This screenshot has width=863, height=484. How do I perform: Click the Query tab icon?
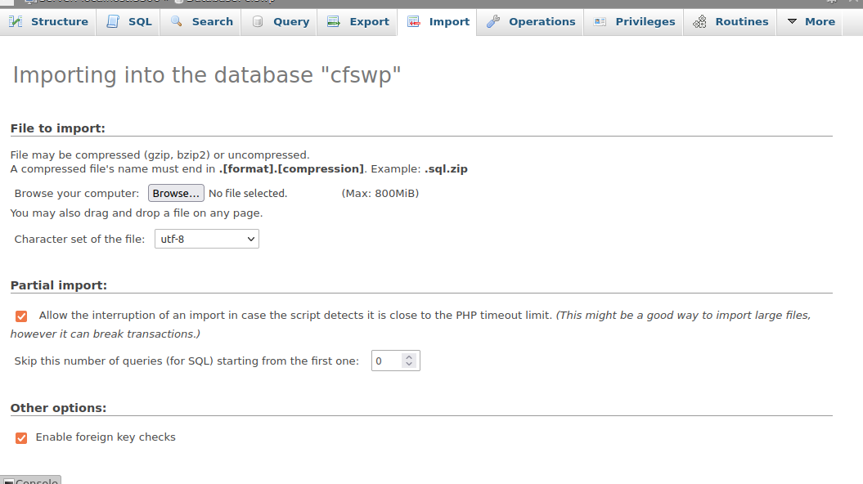258,21
